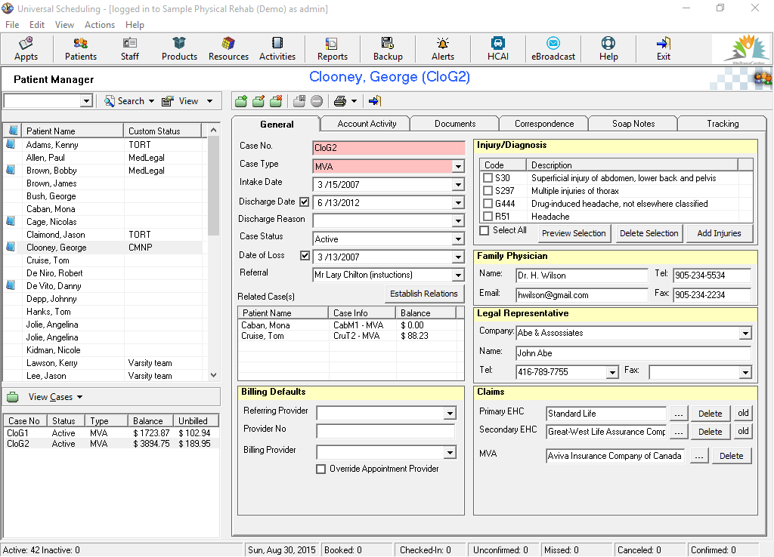Open the Alerts panel
Image resolution: width=774 pixels, height=557 pixels.
[443, 48]
